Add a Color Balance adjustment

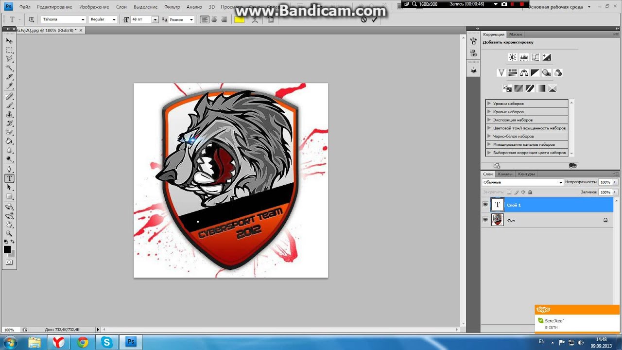point(524,73)
